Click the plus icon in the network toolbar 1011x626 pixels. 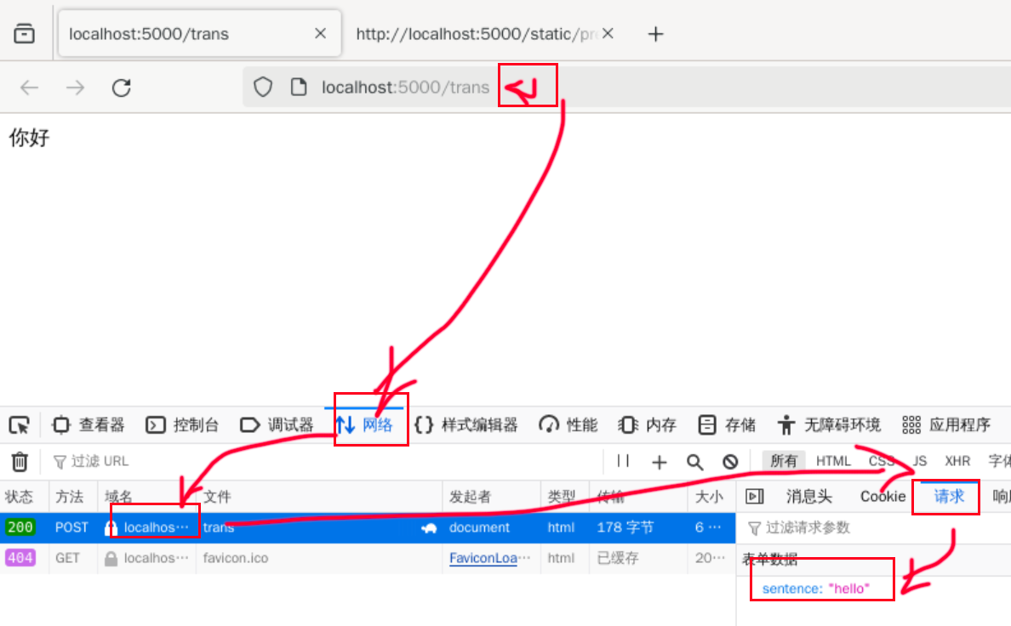click(659, 462)
